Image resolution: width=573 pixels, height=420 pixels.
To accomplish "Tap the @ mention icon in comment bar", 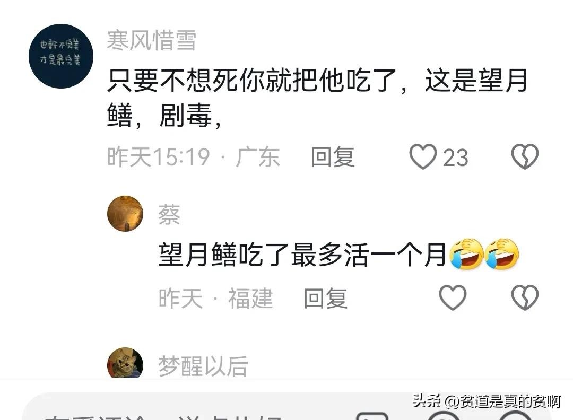I will coord(443,416).
